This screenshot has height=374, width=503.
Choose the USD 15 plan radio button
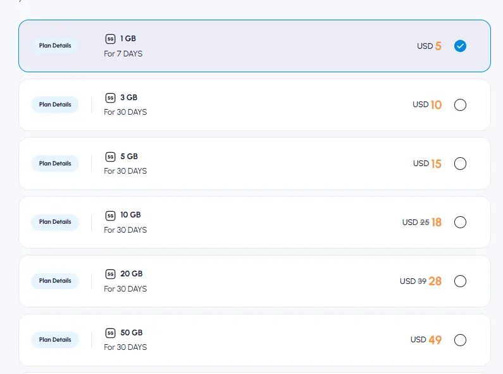pyautogui.click(x=460, y=164)
